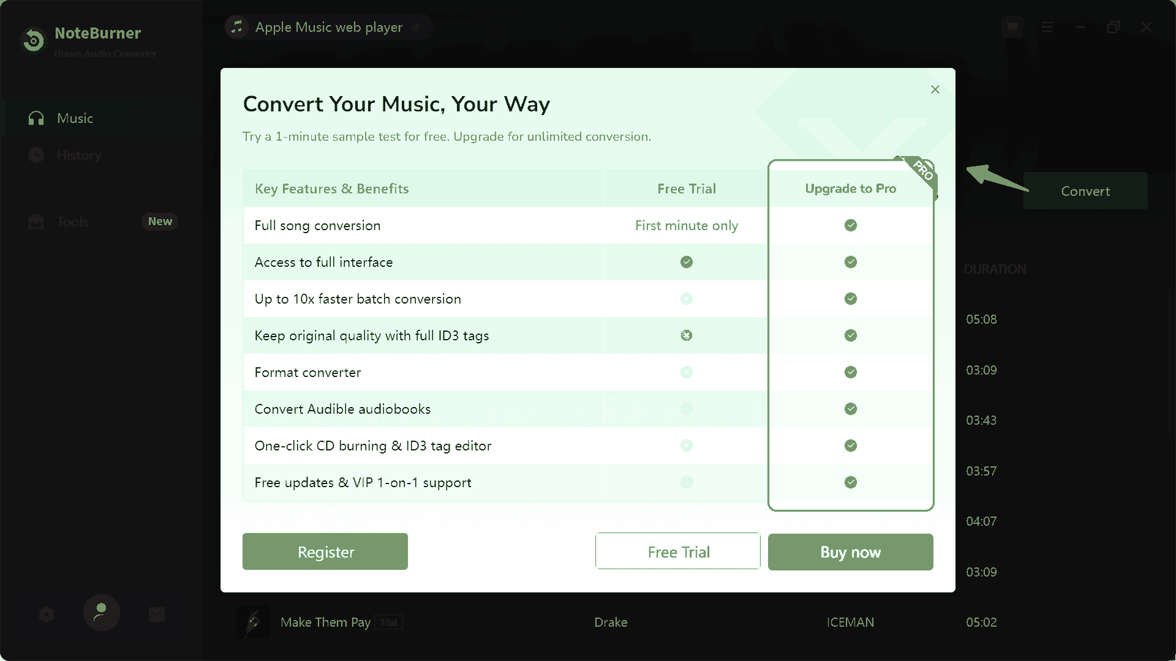Click album 'ICEMAN' in song row
This screenshot has height=661, width=1176.
[x=850, y=622]
